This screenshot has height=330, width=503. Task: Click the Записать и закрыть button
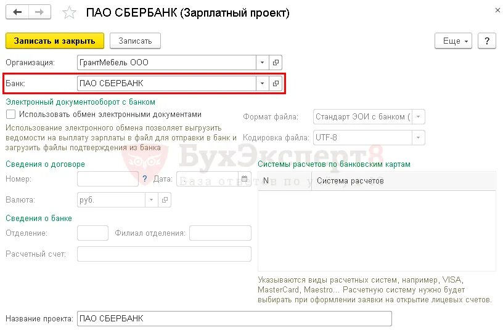pos(55,41)
